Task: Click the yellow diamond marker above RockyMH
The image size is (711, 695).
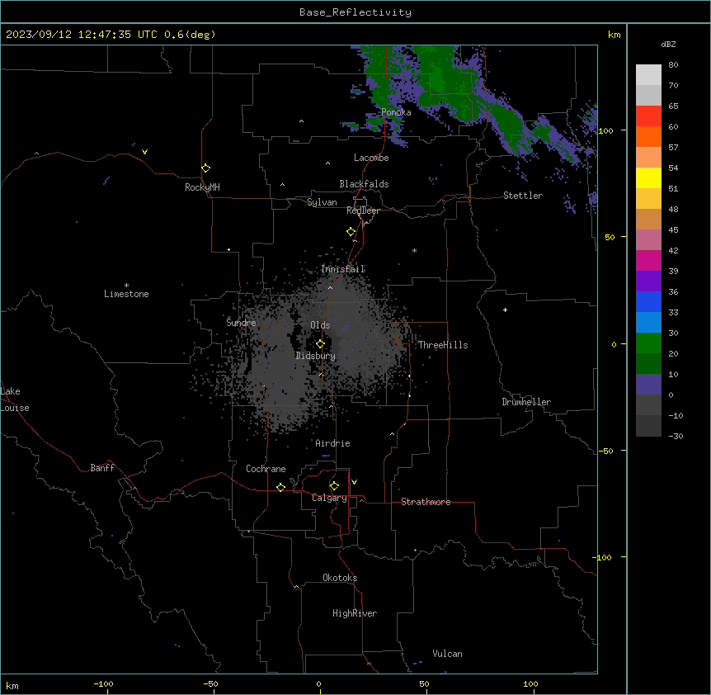Action: (x=205, y=168)
